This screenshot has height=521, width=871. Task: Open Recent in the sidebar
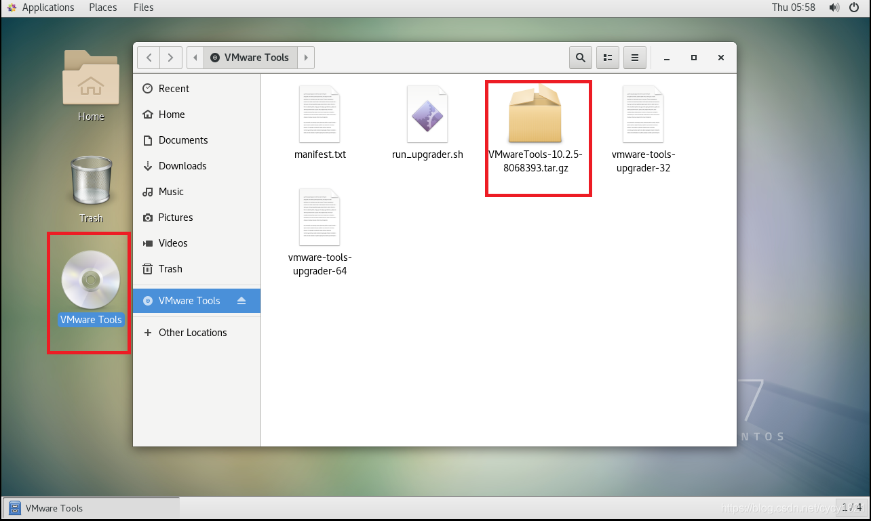[197, 89]
